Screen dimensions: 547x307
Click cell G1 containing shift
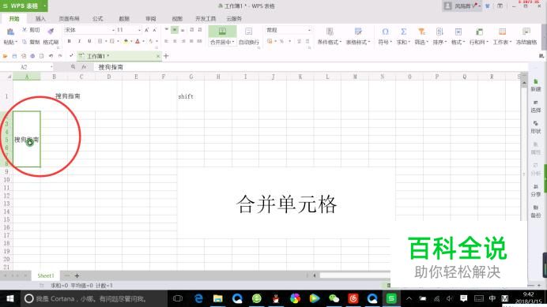click(x=191, y=96)
